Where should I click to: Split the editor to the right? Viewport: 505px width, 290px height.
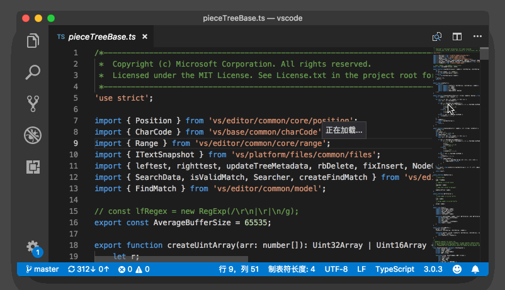(457, 37)
